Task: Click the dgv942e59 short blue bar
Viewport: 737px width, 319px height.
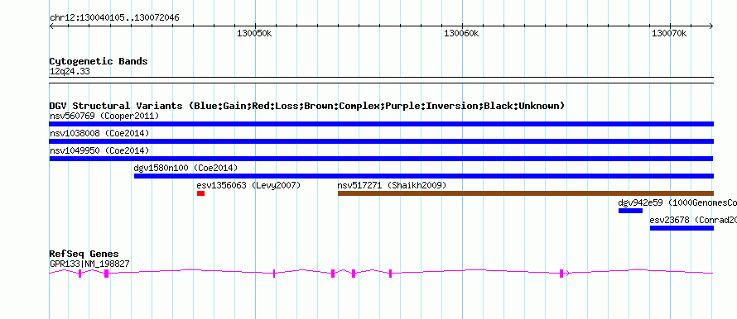Action: coord(630,211)
